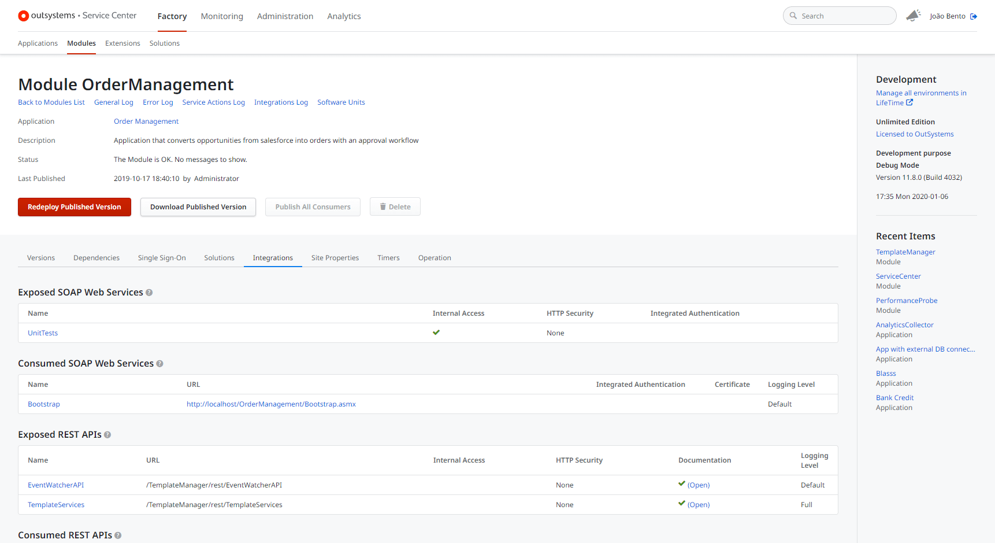Open the Site Properties tab
The height and width of the screenshot is (543, 995).
coord(335,258)
